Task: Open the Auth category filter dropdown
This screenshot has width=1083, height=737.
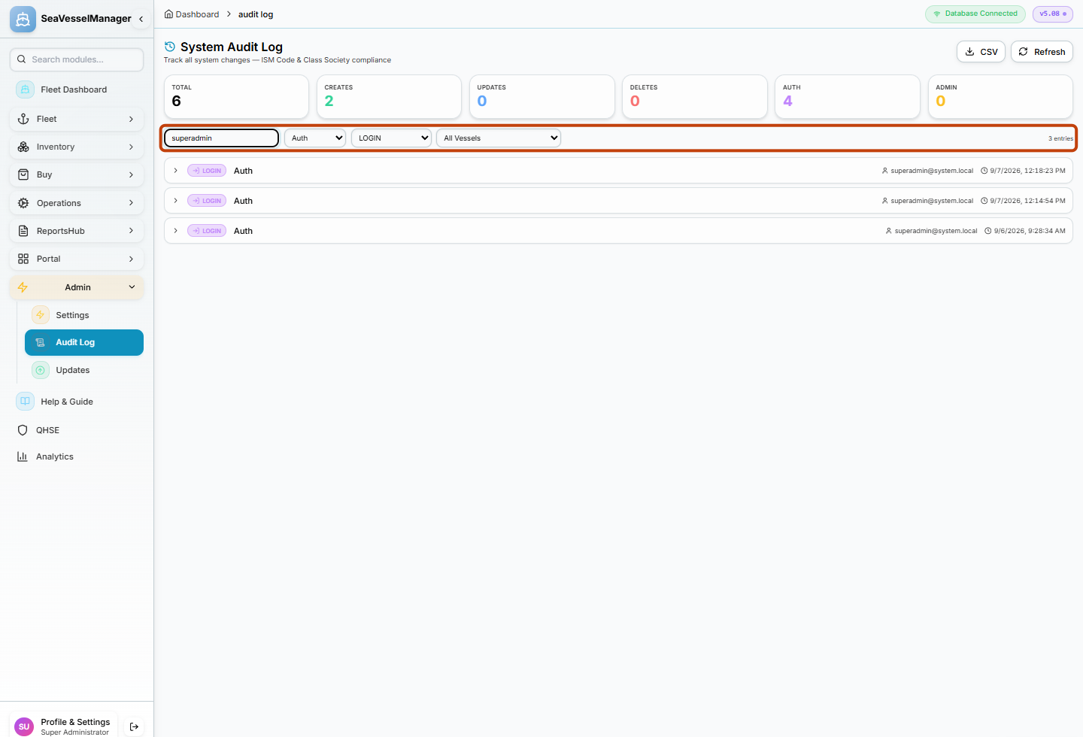Action: pyautogui.click(x=315, y=138)
